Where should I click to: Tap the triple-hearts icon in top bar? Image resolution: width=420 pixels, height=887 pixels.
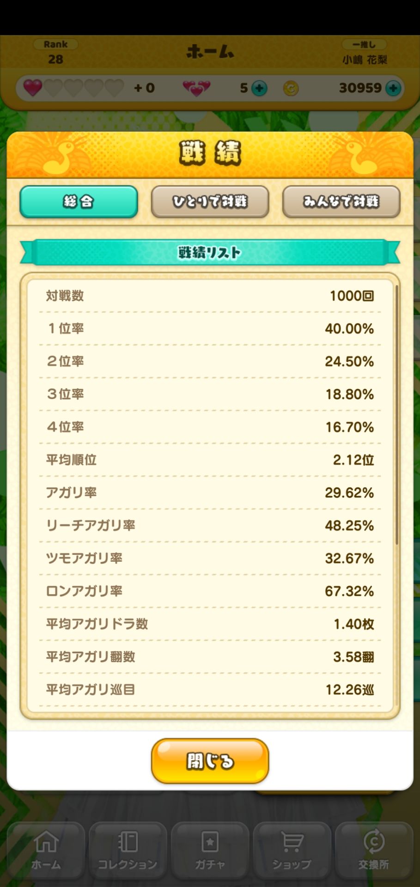click(196, 88)
